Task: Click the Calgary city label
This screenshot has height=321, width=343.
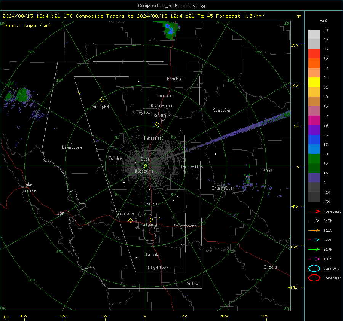Action: coord(149,224)
